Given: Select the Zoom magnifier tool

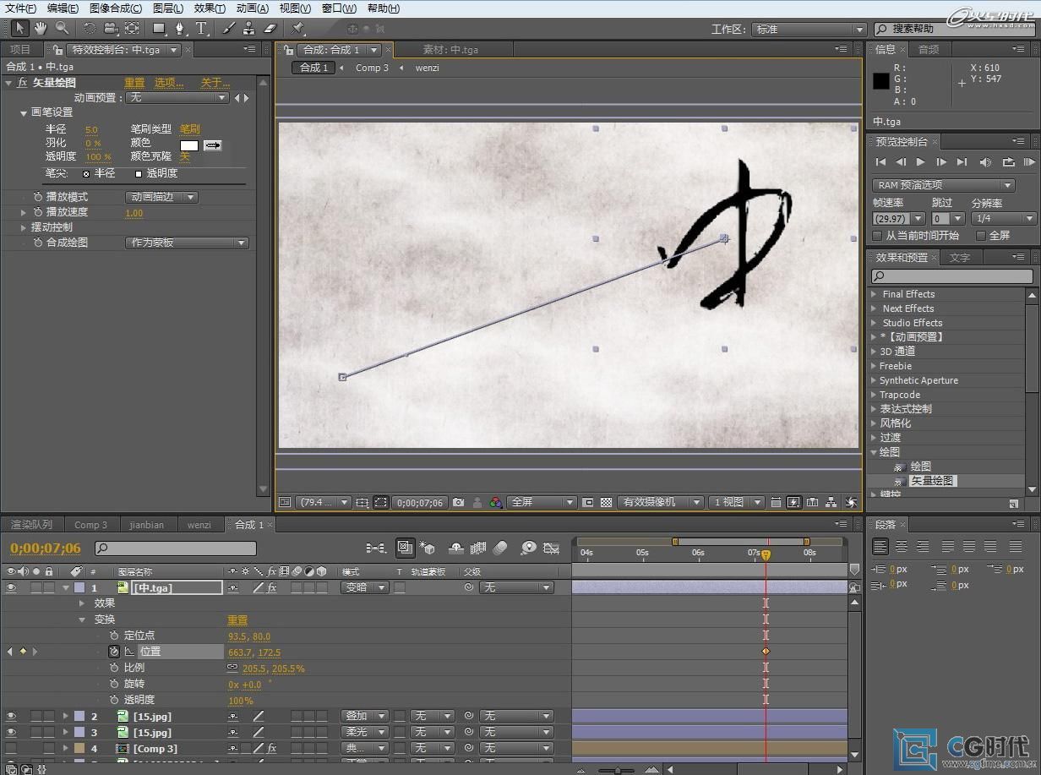Looking at the screenshot, I should (x=61, y=29).
